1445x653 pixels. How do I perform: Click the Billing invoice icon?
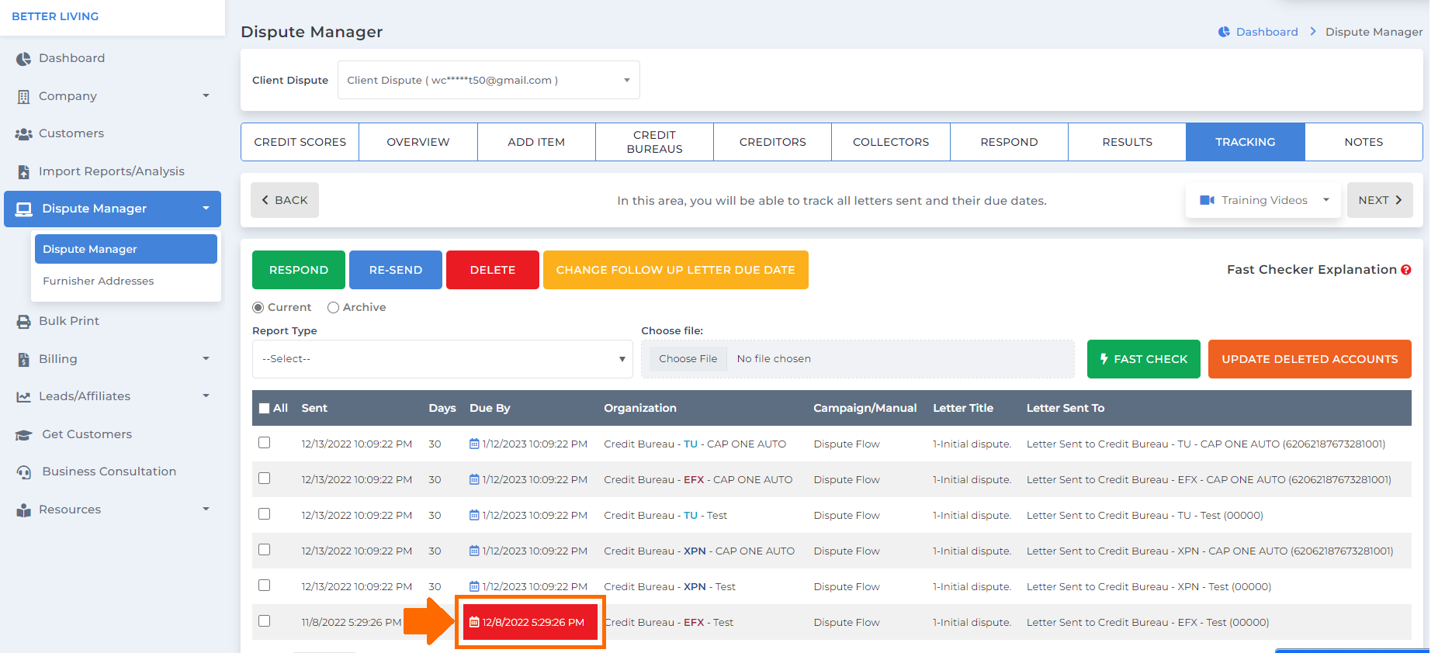tap(23, 360)
